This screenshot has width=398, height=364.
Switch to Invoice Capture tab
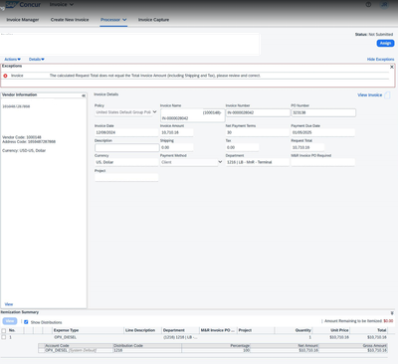153,20
